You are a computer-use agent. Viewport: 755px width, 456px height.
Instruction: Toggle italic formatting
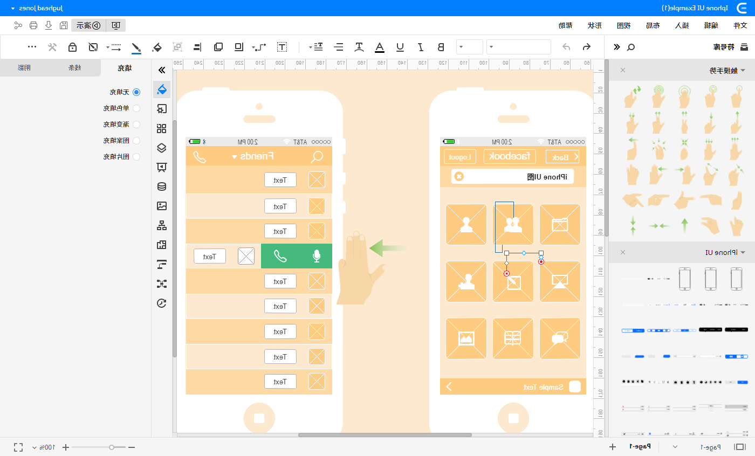[x=421, y=47]
